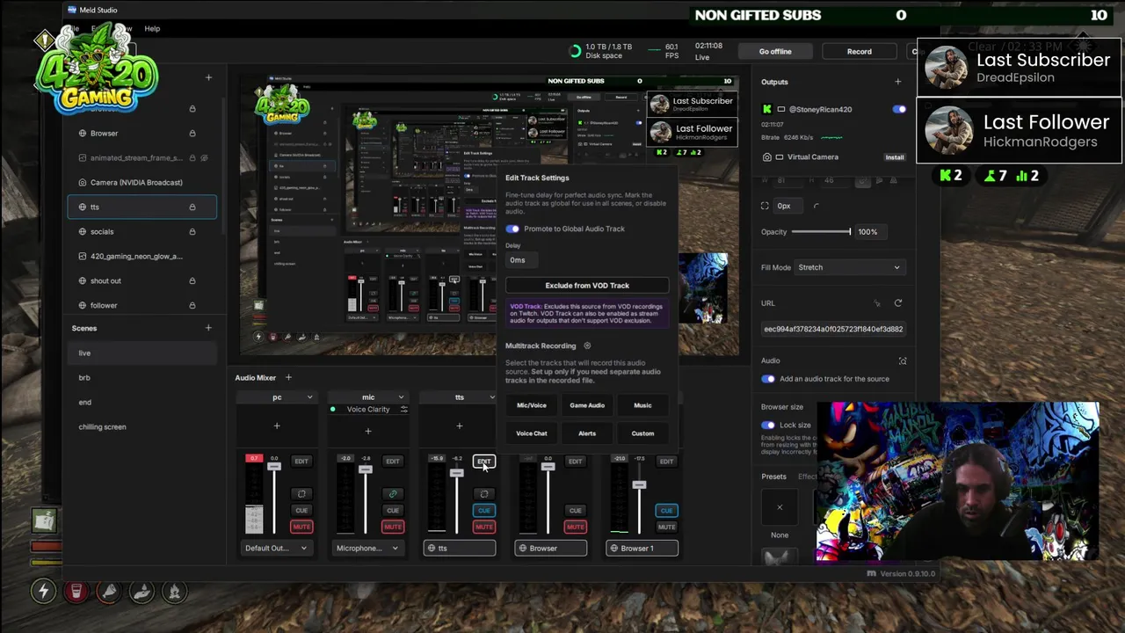Image resolution: width=1125 pixels, height=633 pixels.
Task: Click lightning bolt icon in game hotbar
Action: coord(43,592)
